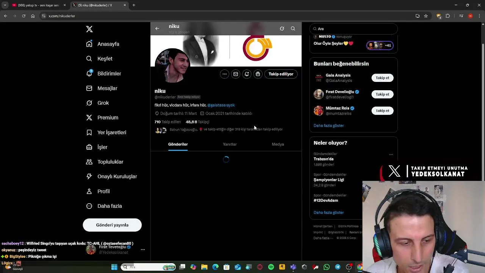Open Hizmet Şartları footer link
The height and width of the screenshot is (273, 485).
(323, 226)
